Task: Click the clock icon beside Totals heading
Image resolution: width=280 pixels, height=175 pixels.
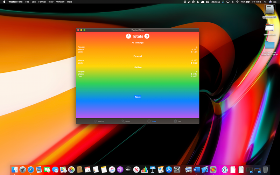Action: pos(128,36)
